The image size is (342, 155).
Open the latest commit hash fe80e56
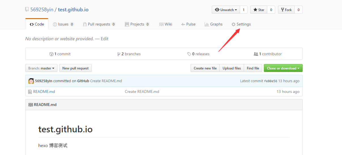coord(270,81)
